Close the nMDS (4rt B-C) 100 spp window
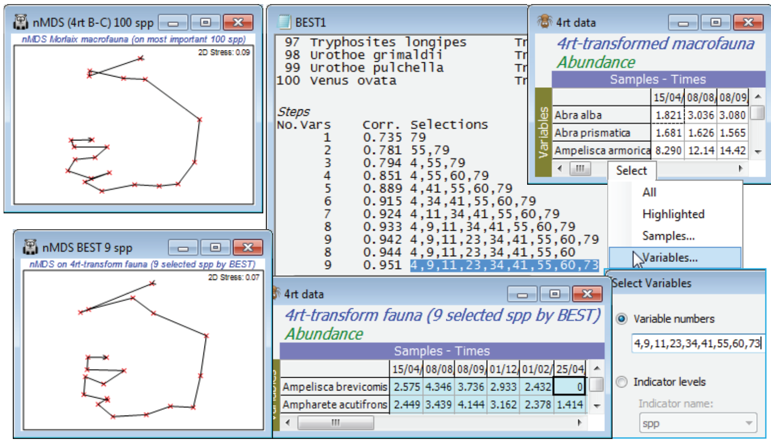The height and width of the screenshot is (441, 771). [x=238, y=22]
